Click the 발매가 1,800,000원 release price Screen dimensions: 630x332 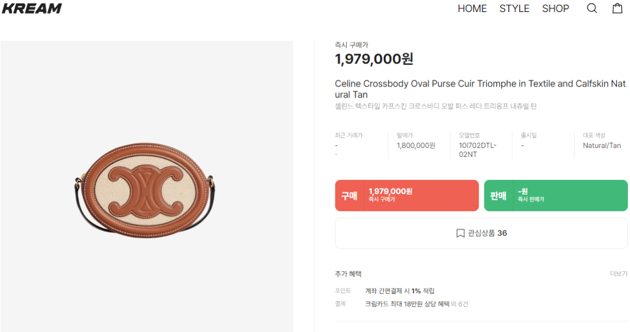(x=416, y=145)
